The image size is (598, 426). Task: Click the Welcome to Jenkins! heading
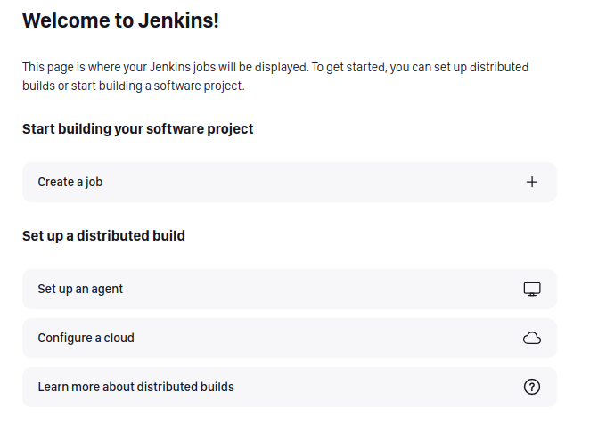[x=120, y=20]
